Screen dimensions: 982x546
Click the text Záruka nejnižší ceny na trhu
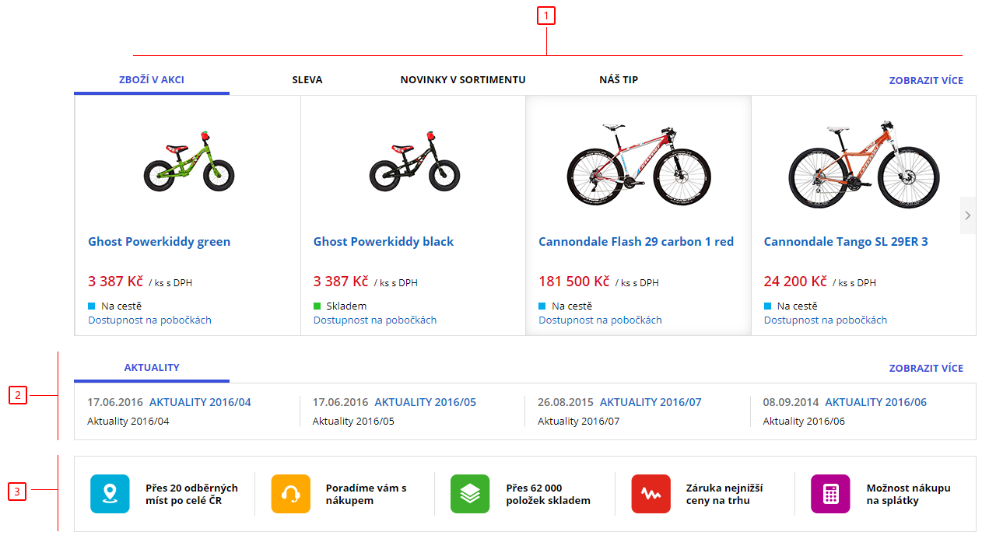click(x=724, y=494)
